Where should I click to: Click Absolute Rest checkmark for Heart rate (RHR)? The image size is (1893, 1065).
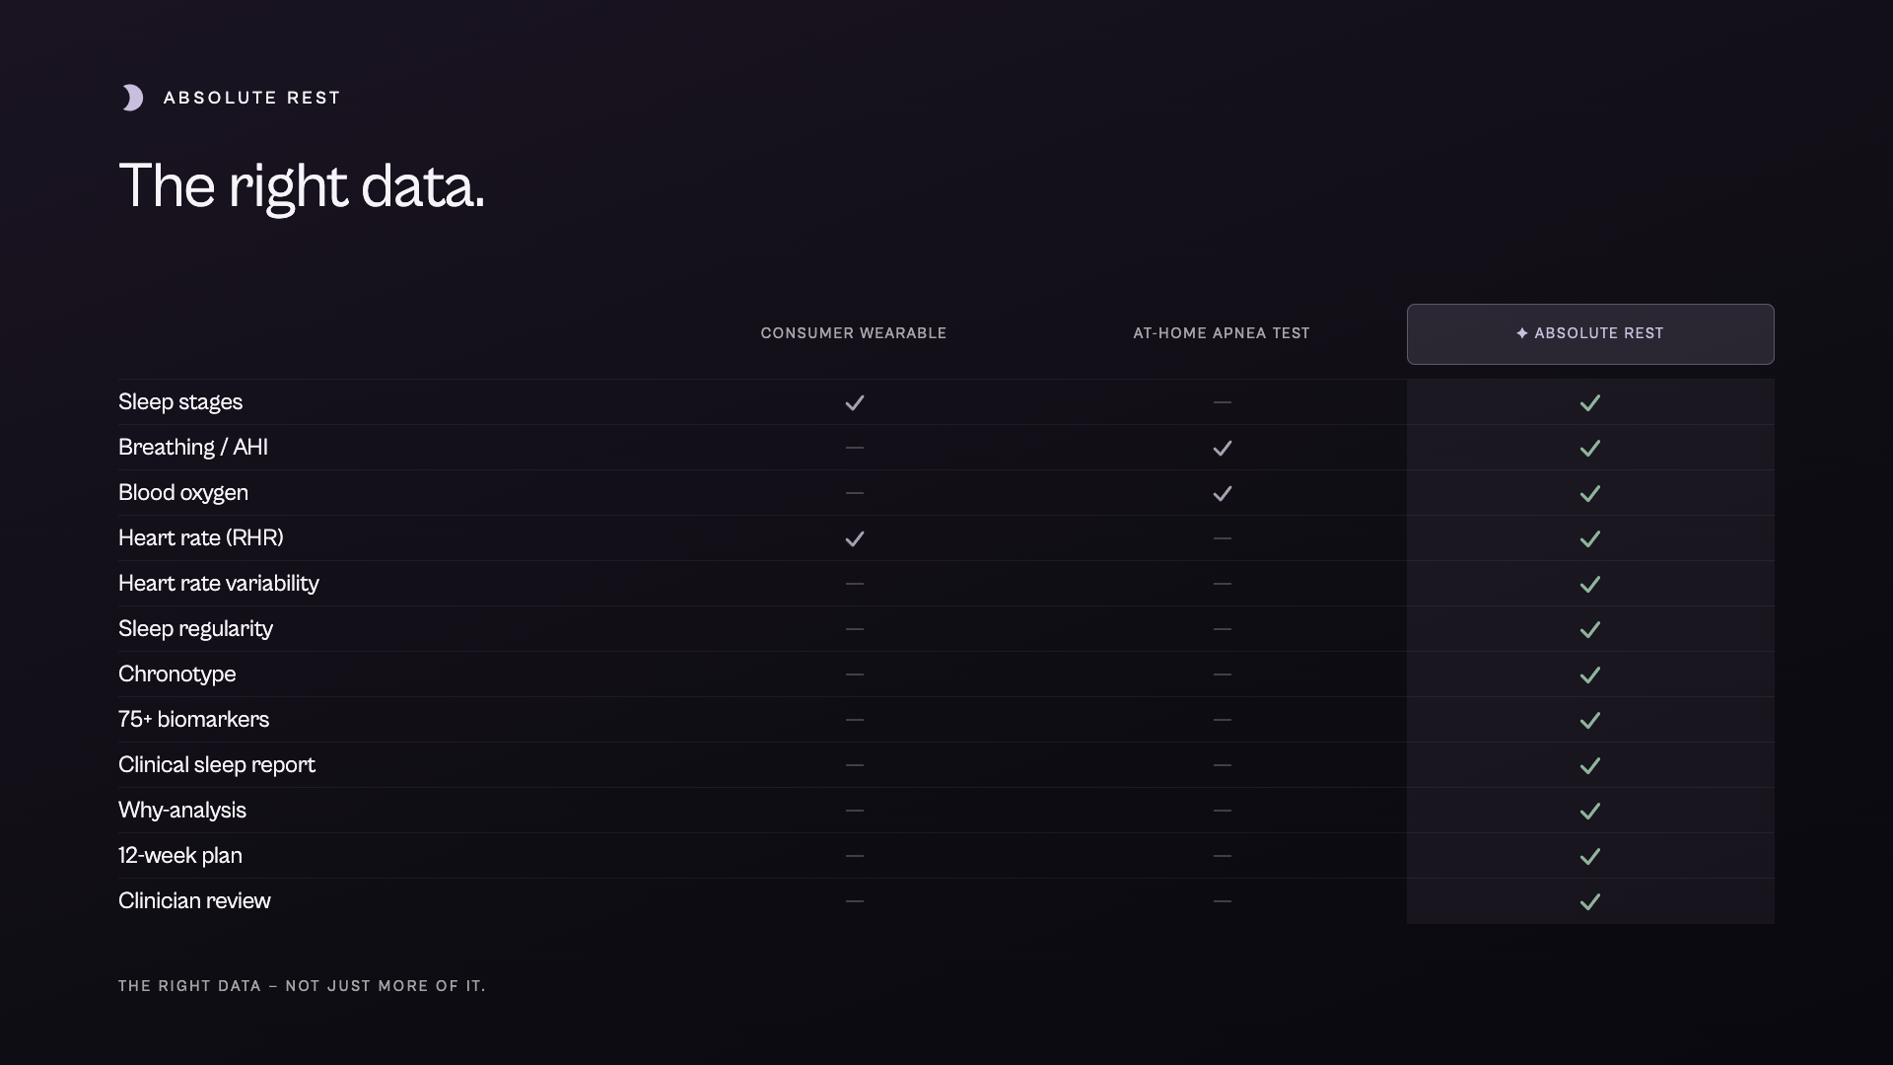[1590, 538]
